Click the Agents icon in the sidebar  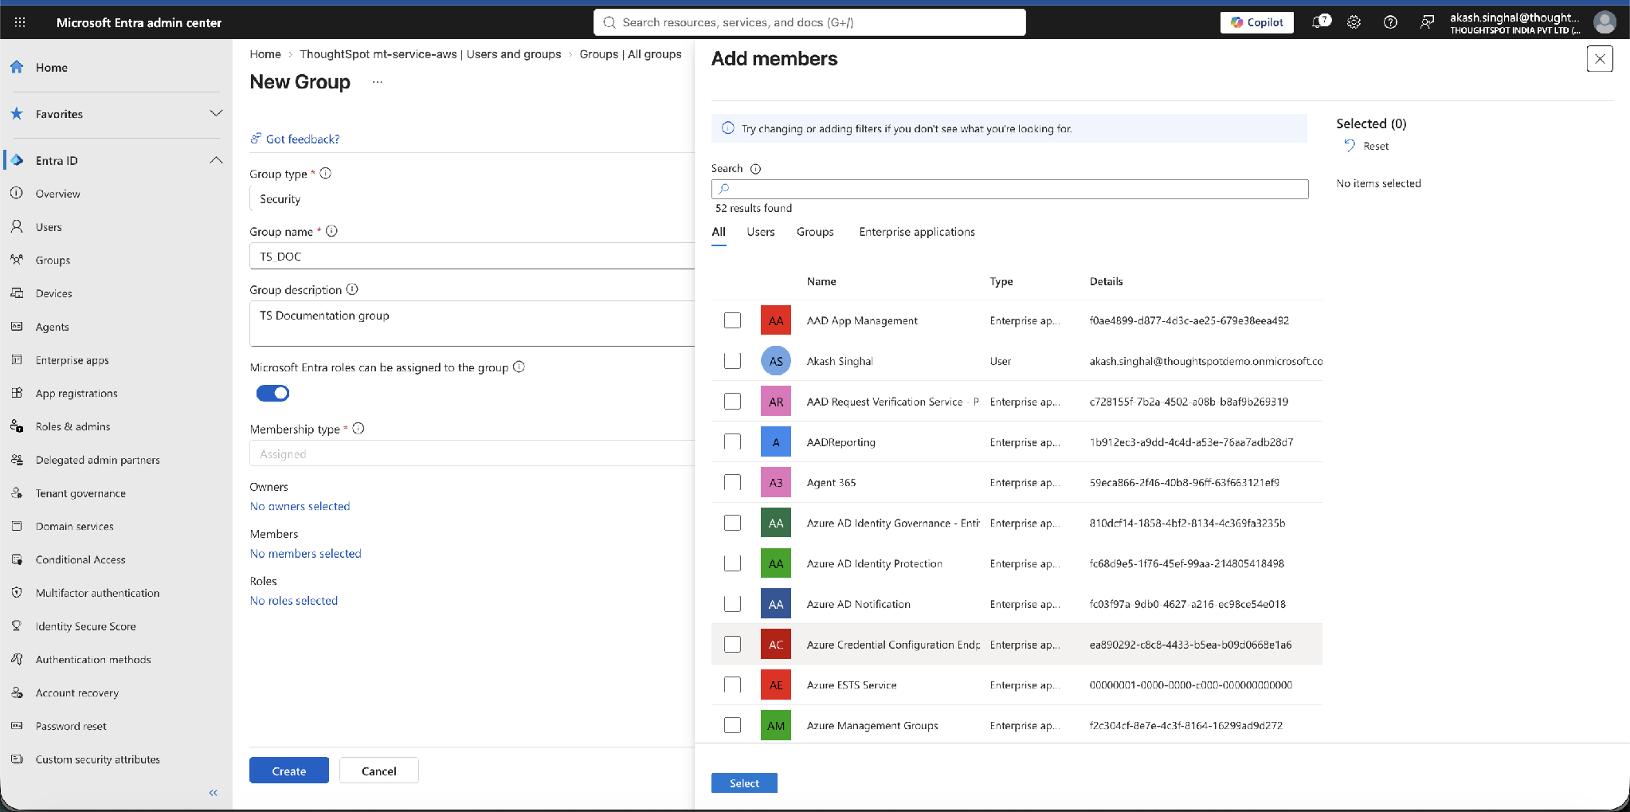point(17,327)
